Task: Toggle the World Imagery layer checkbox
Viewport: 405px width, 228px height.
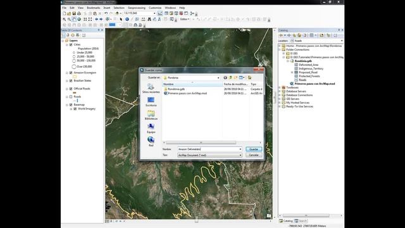Action: [x=75, y=109]
